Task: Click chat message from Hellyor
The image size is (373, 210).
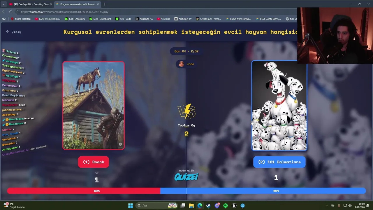Action: pos(10,52)
